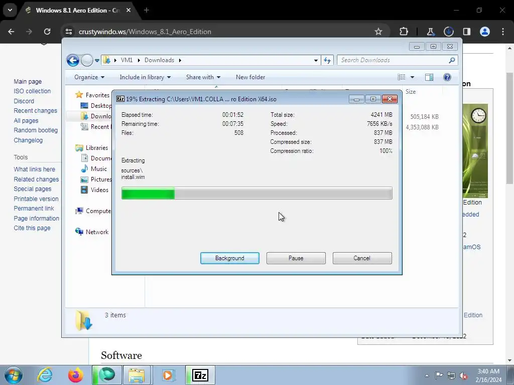Select the 505,184 KB file size

coord(425,116)
